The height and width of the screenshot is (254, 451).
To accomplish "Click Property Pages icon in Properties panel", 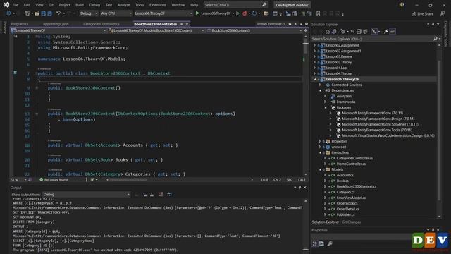I will pyautogui.click(x=330, y=243).
